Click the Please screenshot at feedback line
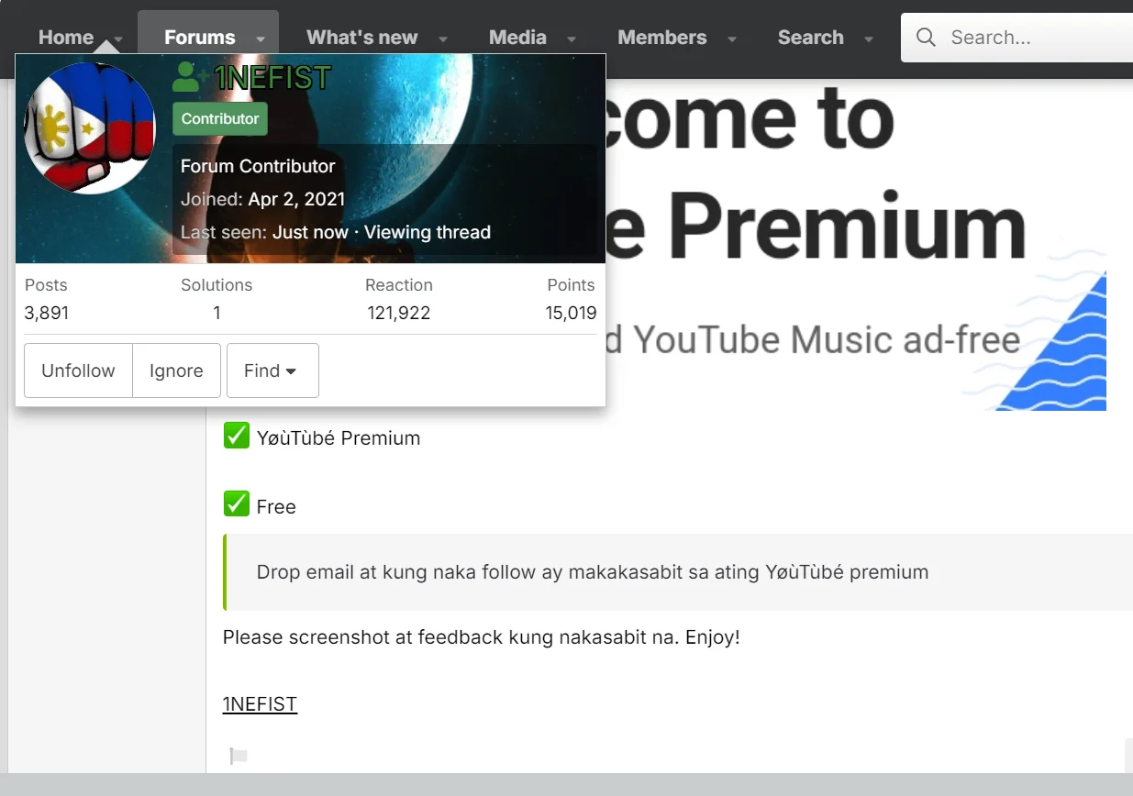Image resolution: width=1133 pixels, height=796 pixels. [x=482, y=636]
